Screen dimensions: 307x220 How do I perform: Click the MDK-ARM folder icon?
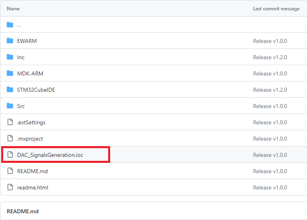10,73
